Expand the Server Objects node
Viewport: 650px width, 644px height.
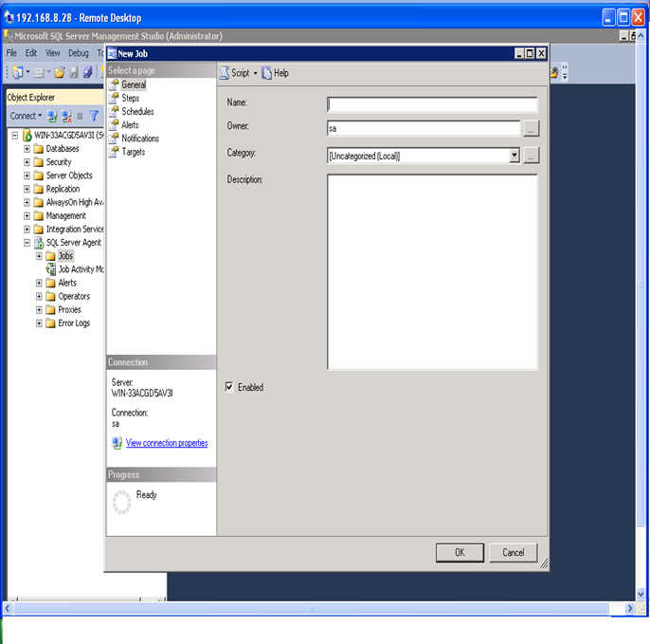coord(27,175)
